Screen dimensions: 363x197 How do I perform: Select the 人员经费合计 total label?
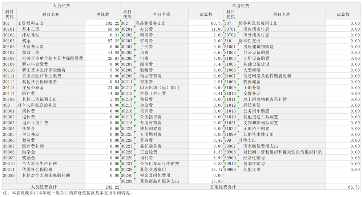[x=44, y=187]
